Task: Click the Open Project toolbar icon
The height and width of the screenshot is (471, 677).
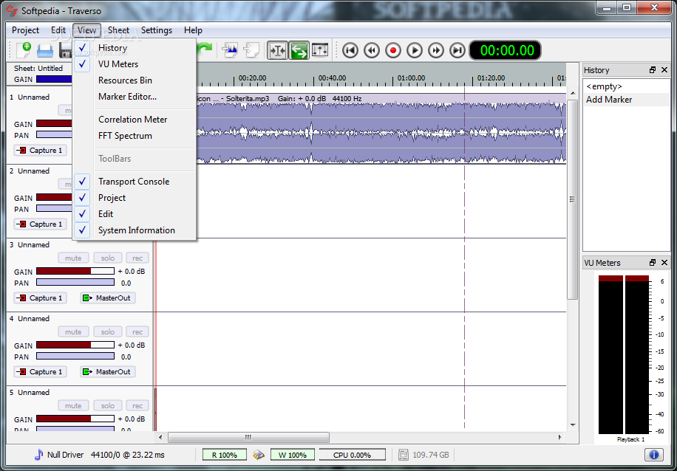Action: tap(45, 50)
